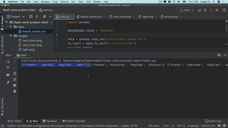Close the main run tab
Screen dimensions: 228x128
(x=29, y=55)
